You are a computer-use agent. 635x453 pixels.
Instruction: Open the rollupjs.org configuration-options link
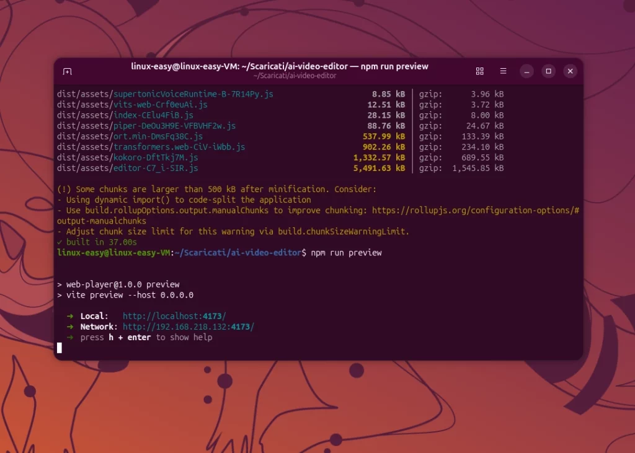coord(476,211)
